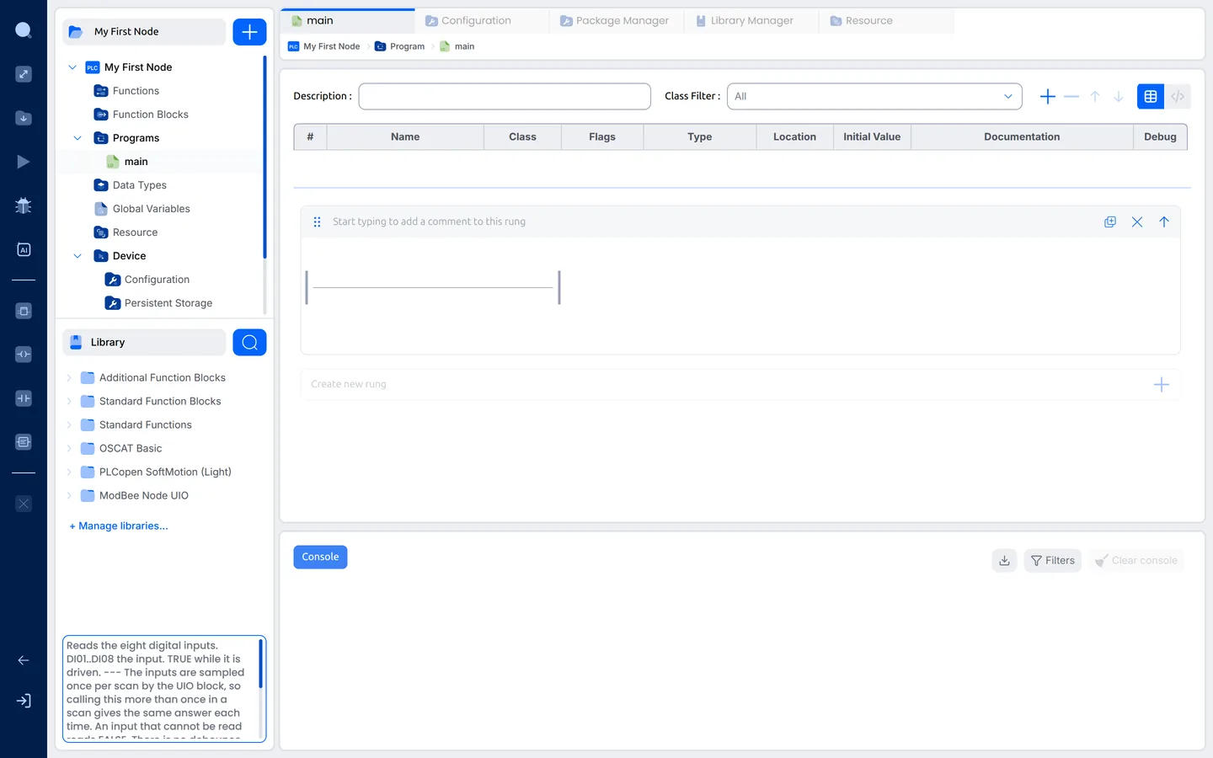Image resolution: width=1213 pixels, height=758 pixels.
Task: Click the logout icon at sidebar bottom
Action: pos(24,701)
